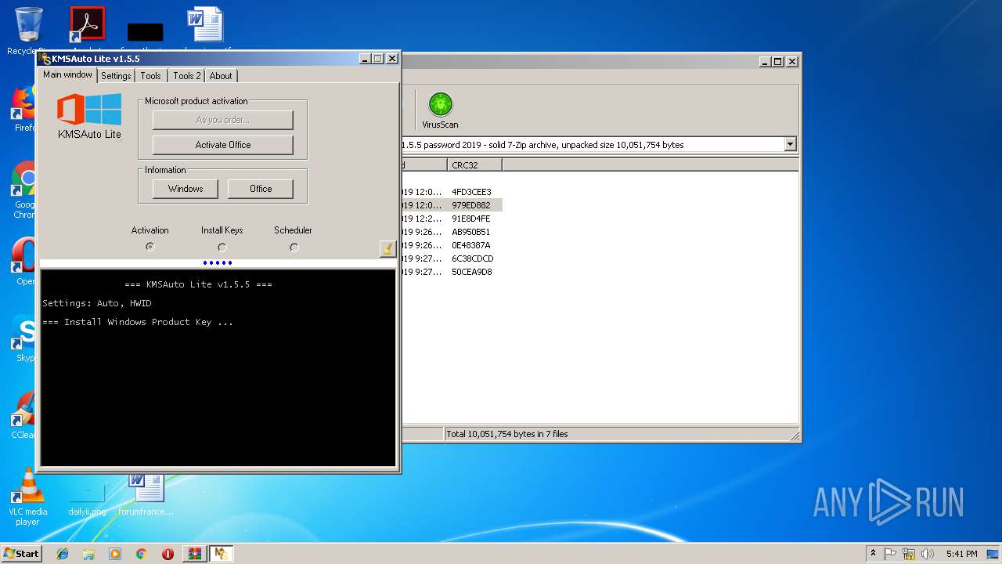Open the About tab
Image resolution: width=1002 pixels, height=564 pixels.
221,76
